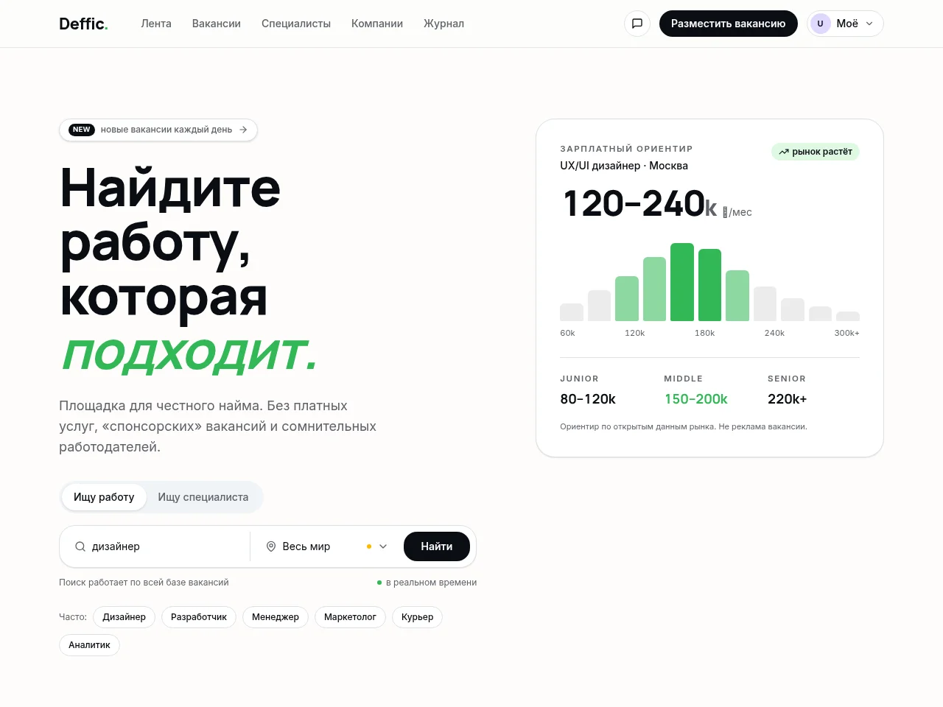
Task: Open Компании in the navigation
Action: pyautogui.click(x=377, y=24)
